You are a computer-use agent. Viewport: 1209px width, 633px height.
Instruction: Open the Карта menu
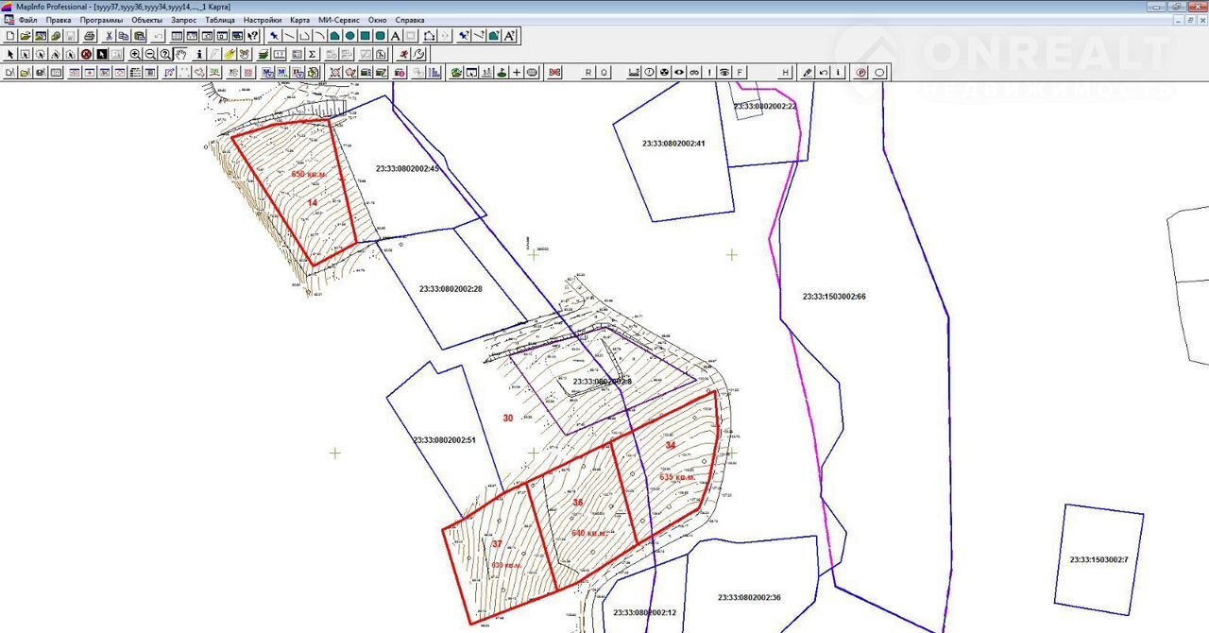coord(299,19)
